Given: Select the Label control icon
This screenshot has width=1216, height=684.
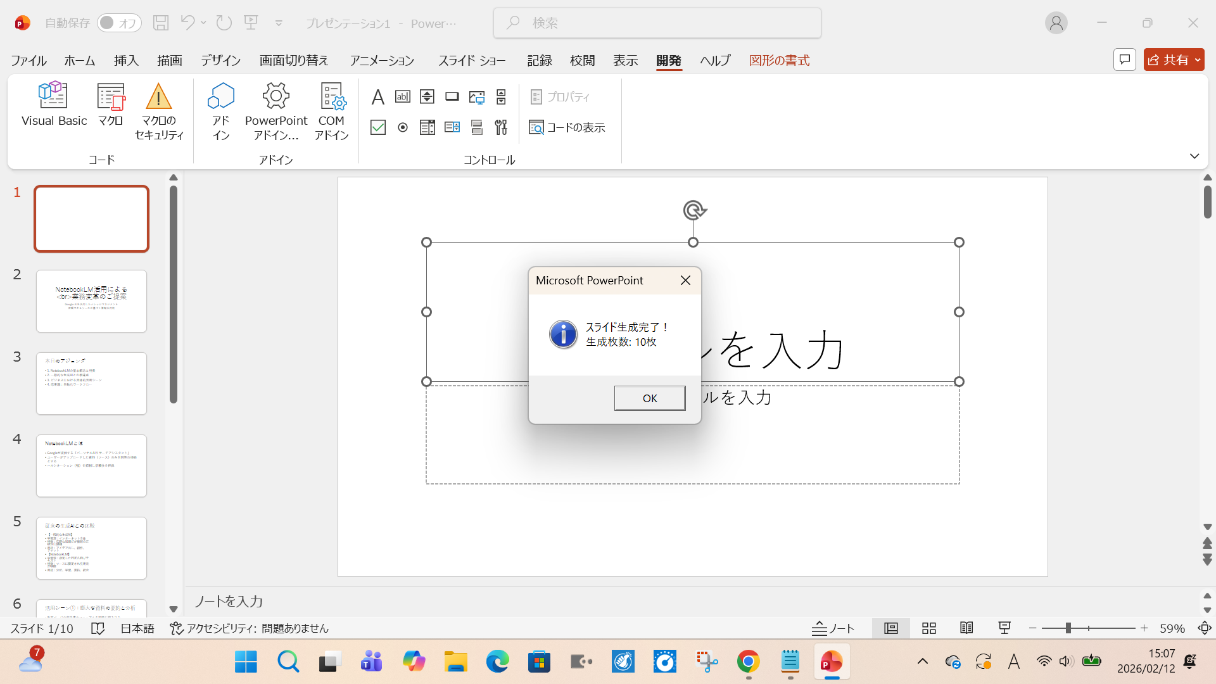Looking at the screenshot, I should [x=378, y=97].
